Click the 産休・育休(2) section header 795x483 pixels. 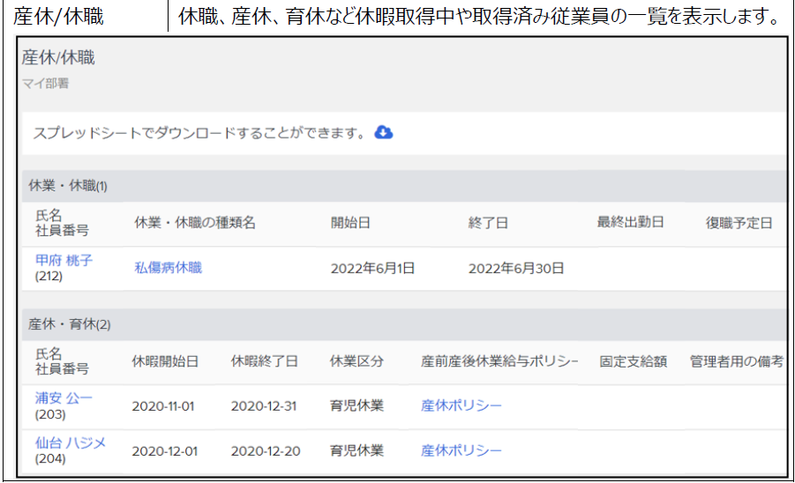pos(67,324)
